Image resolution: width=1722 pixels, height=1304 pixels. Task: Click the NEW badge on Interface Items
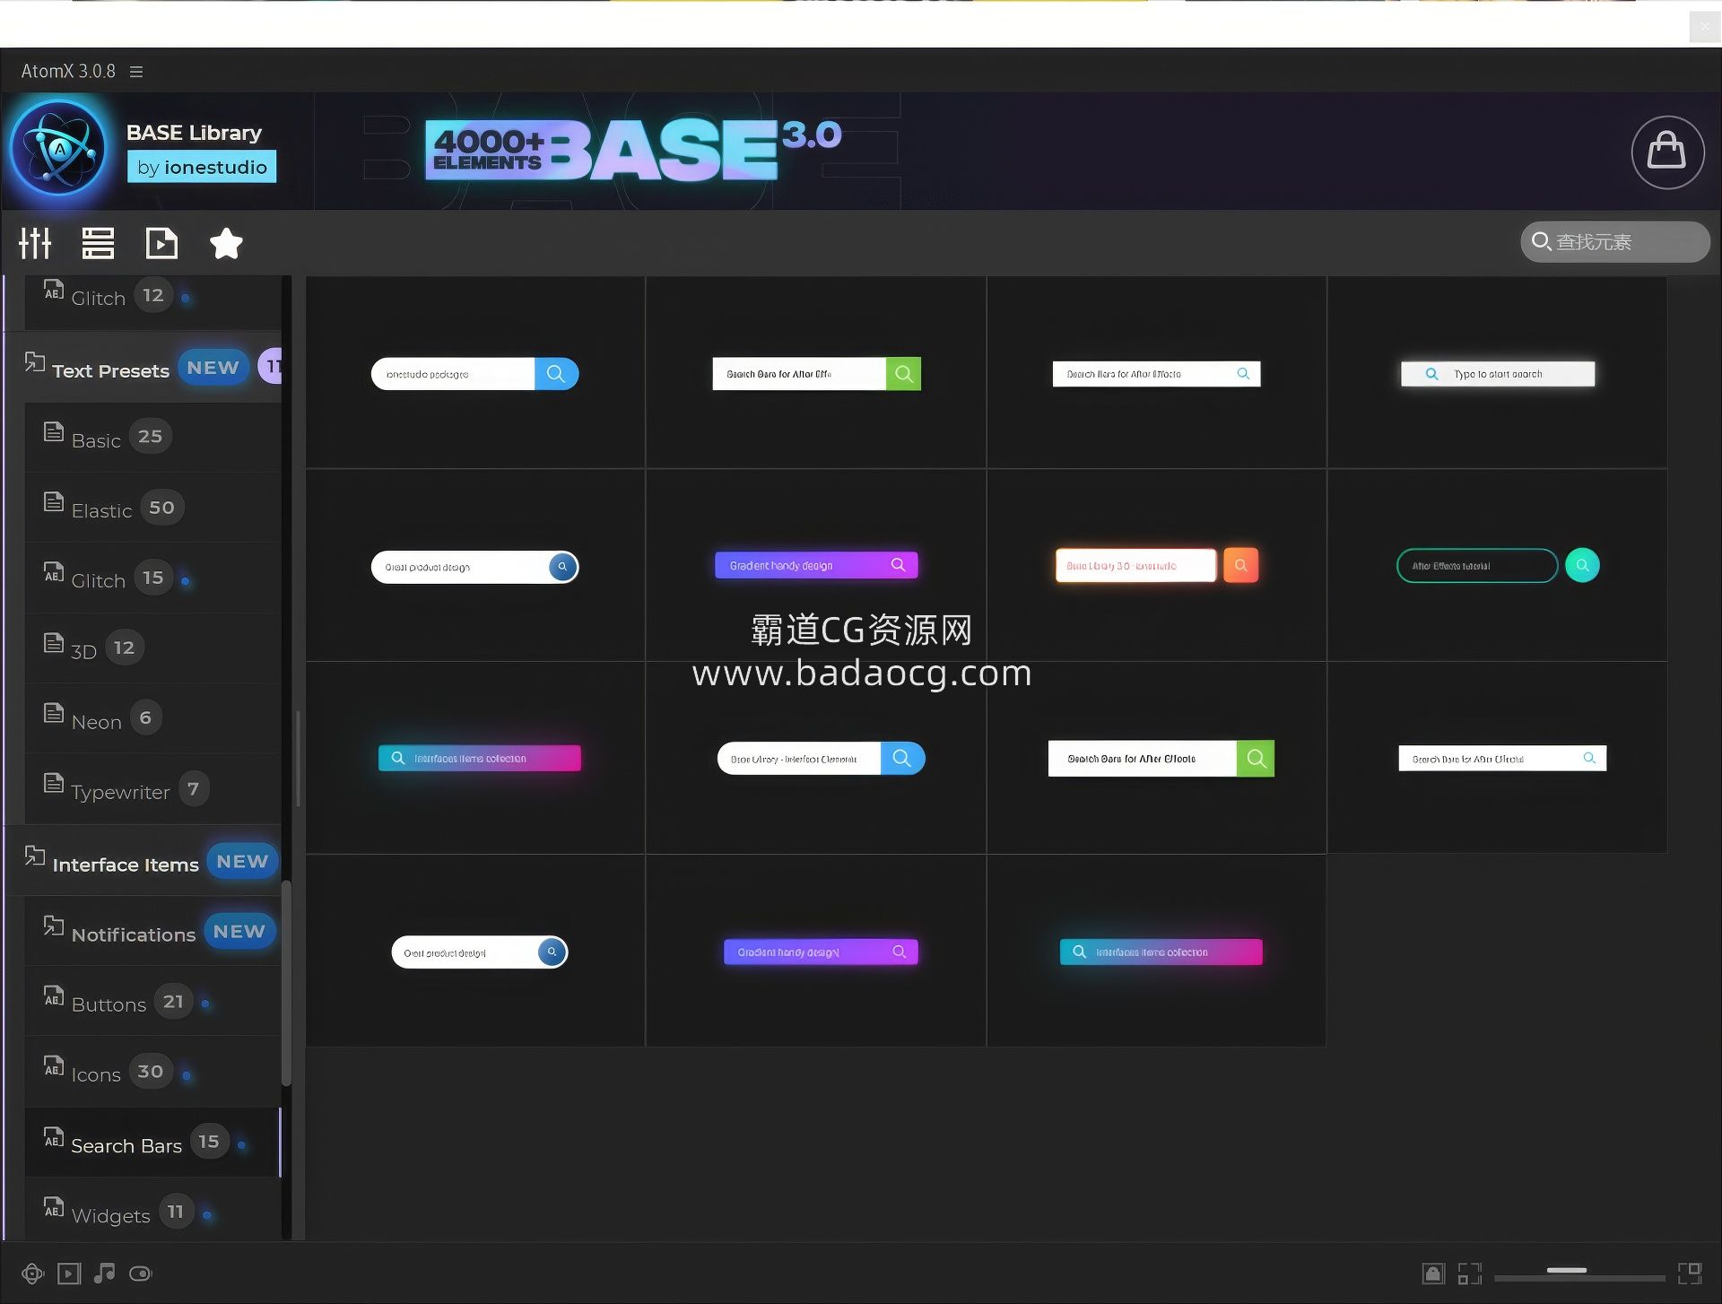(242, 861)
